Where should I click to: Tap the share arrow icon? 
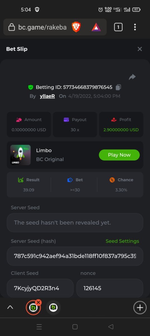click(x=132, y=77)
